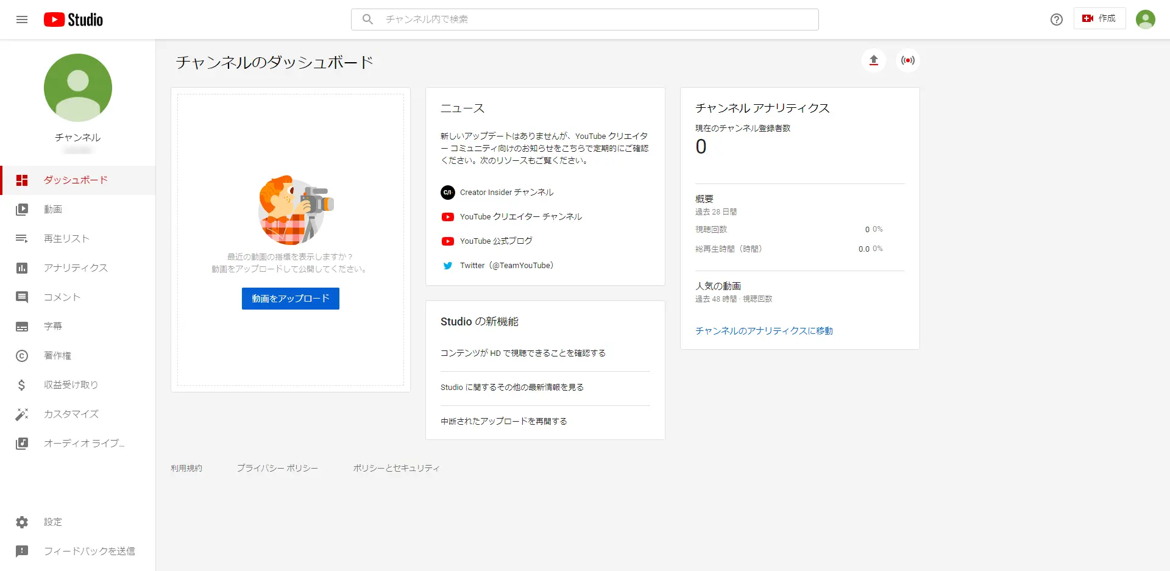The width and height of the screenshot is (1170, 571).
Task: Open 著作権 in the sidebar
Action: click(x=78, y=356)
